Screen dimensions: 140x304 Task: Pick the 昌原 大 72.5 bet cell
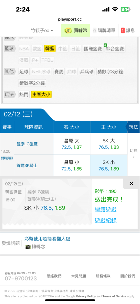click(72, 144)
